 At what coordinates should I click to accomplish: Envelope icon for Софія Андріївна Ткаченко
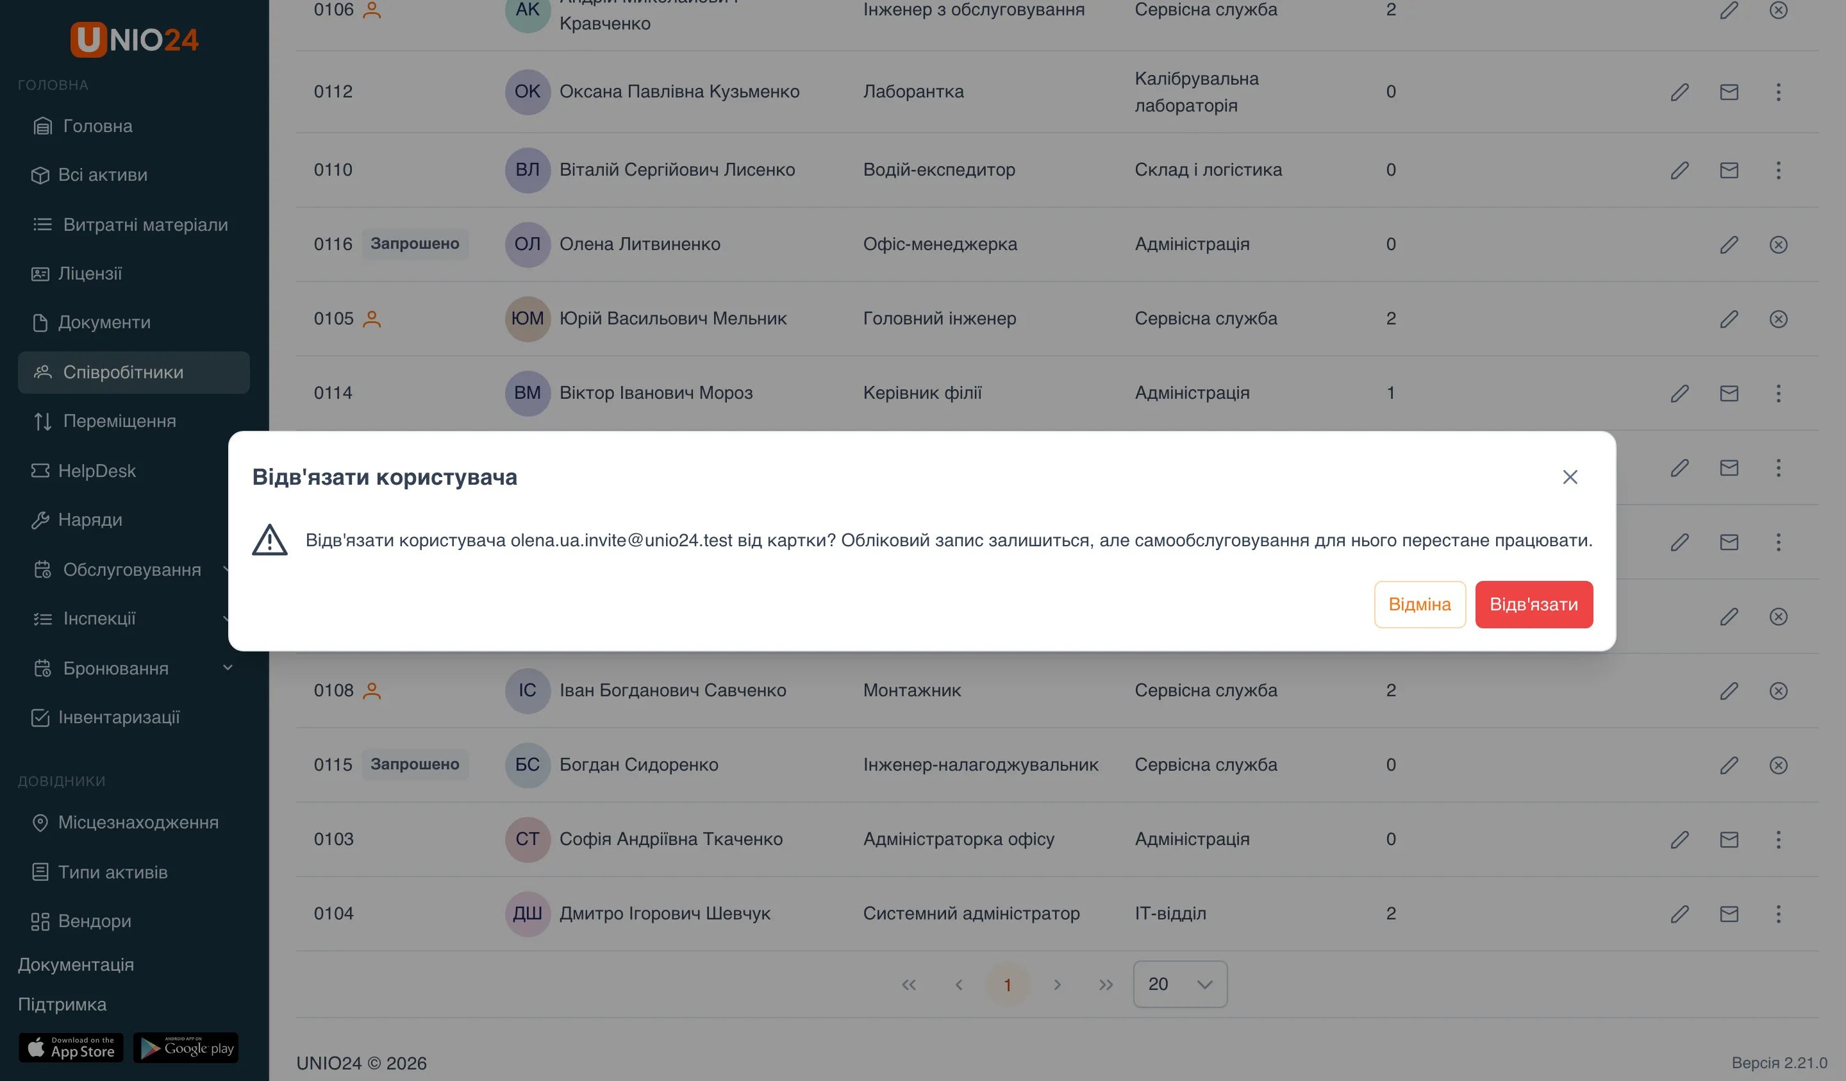tap(1729, 839)
